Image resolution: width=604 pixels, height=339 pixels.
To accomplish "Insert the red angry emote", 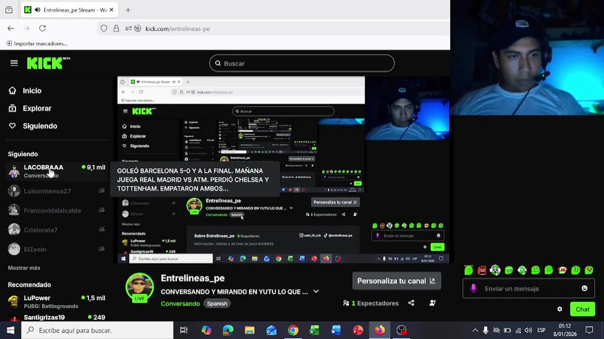I will (482, 270).
